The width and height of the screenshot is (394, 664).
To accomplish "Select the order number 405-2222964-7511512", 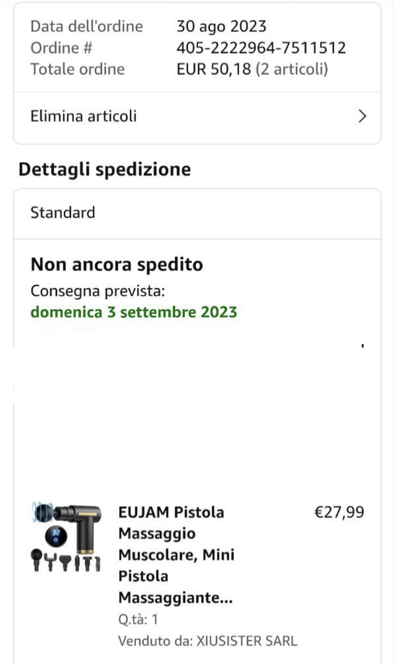I will point(261,48).
